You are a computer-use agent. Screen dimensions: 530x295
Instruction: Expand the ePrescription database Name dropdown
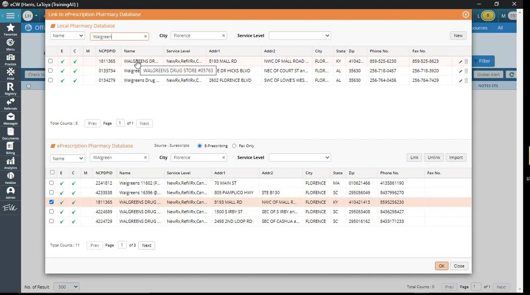[x=67, y=158]
